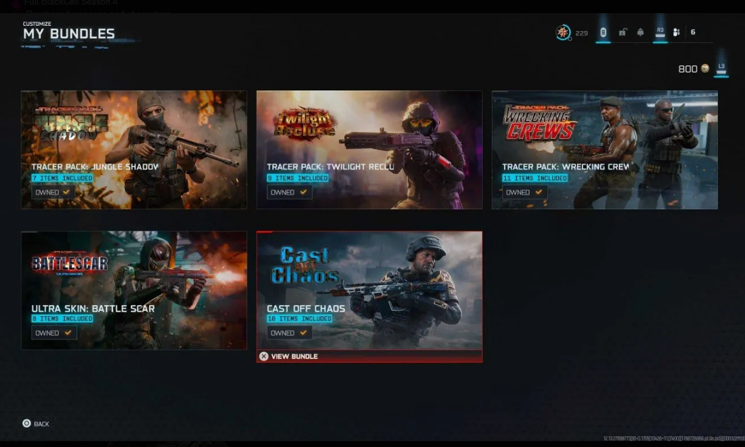The image size is (745, 447).
Task: Click the Twilight Recluse logo art
Action: point(304,123)
